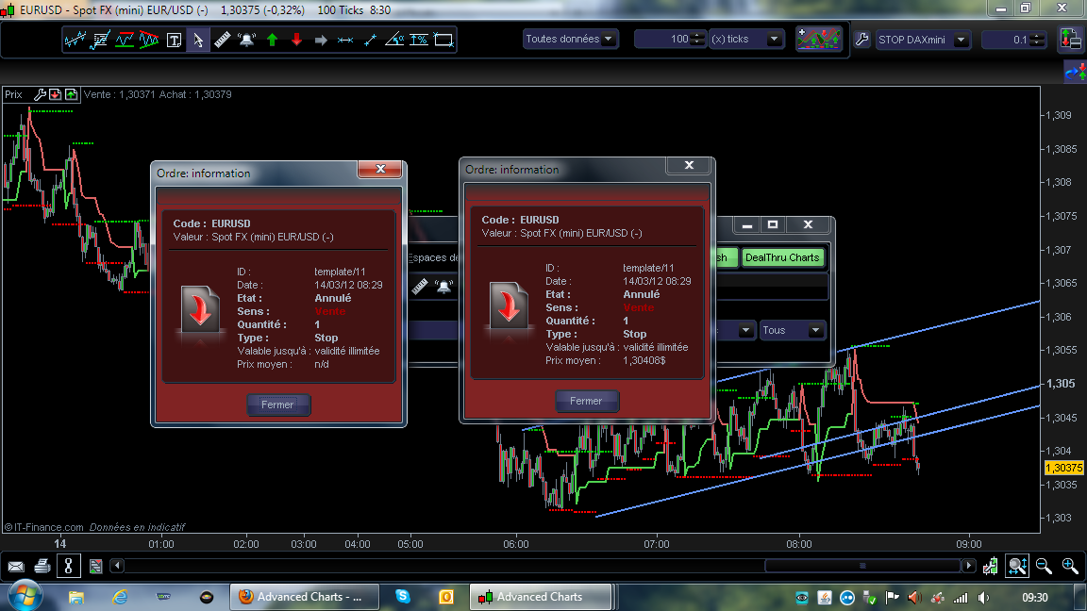Close the left Ordre information dialog
The image size is (1087, 611).
pos(380,169)
